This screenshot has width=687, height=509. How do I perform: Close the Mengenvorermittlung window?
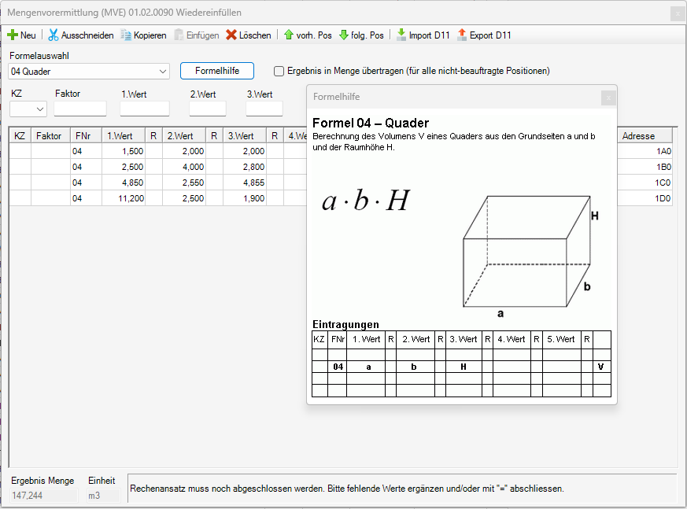tap(678, 13)
